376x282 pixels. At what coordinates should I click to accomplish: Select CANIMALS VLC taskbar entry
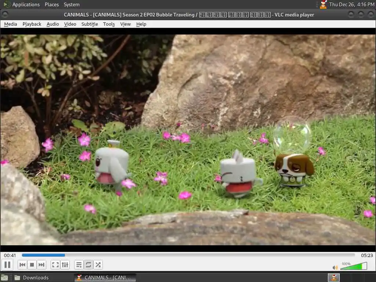105,278
